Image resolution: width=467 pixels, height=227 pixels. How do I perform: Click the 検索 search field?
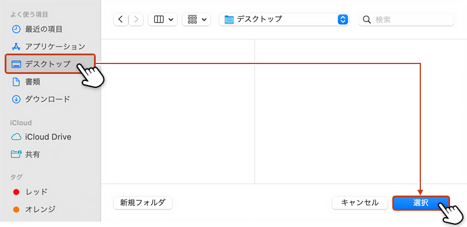point(406,20)
